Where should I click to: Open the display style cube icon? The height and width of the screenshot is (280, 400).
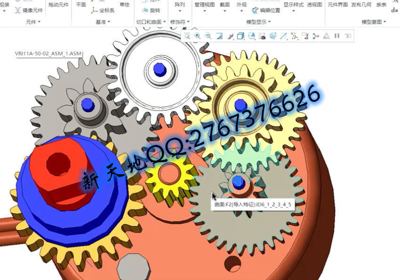(240, 36)
